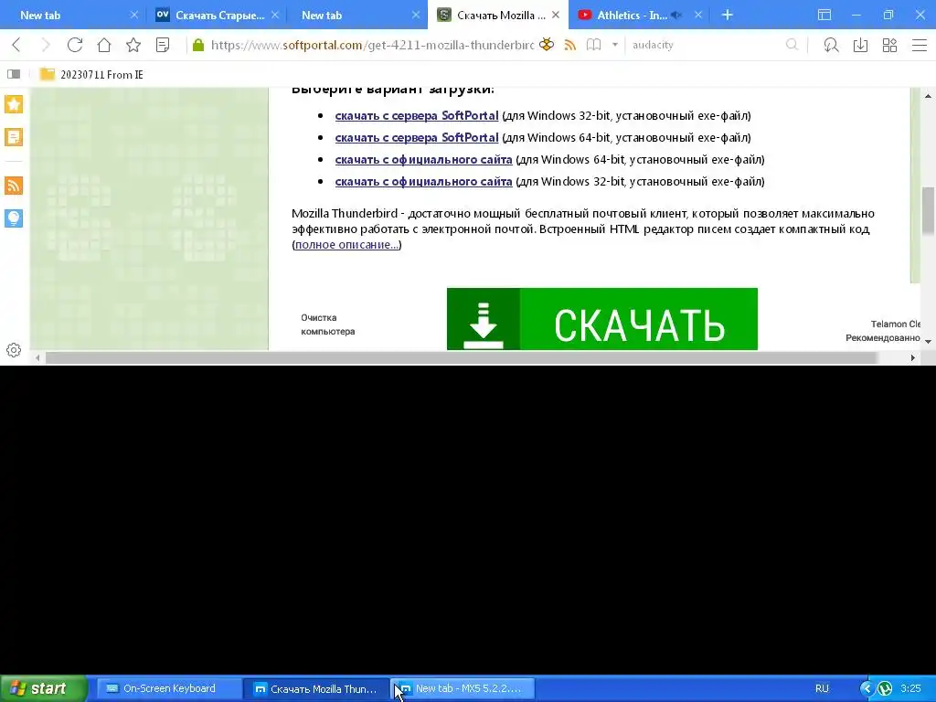Mute audio on the Athletics tab

[676, 15]
